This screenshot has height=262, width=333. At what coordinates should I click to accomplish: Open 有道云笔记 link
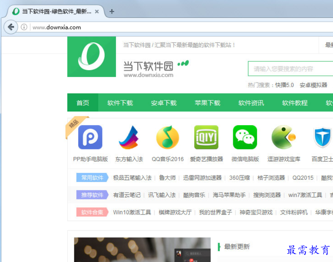[127, 195]
